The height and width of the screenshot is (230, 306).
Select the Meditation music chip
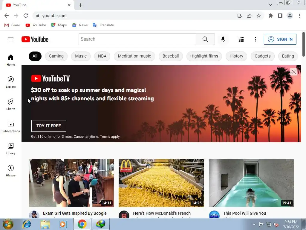coord(134,56)
